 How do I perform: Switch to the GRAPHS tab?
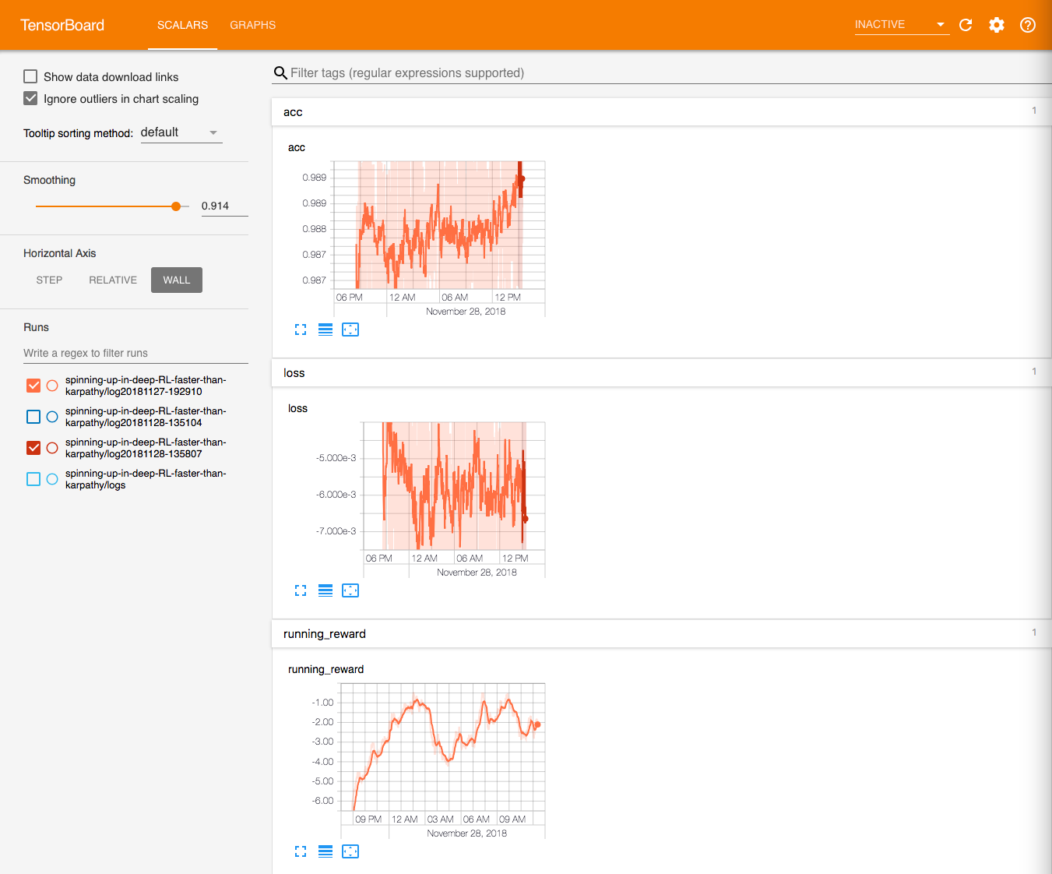click(x=252, y=25)
